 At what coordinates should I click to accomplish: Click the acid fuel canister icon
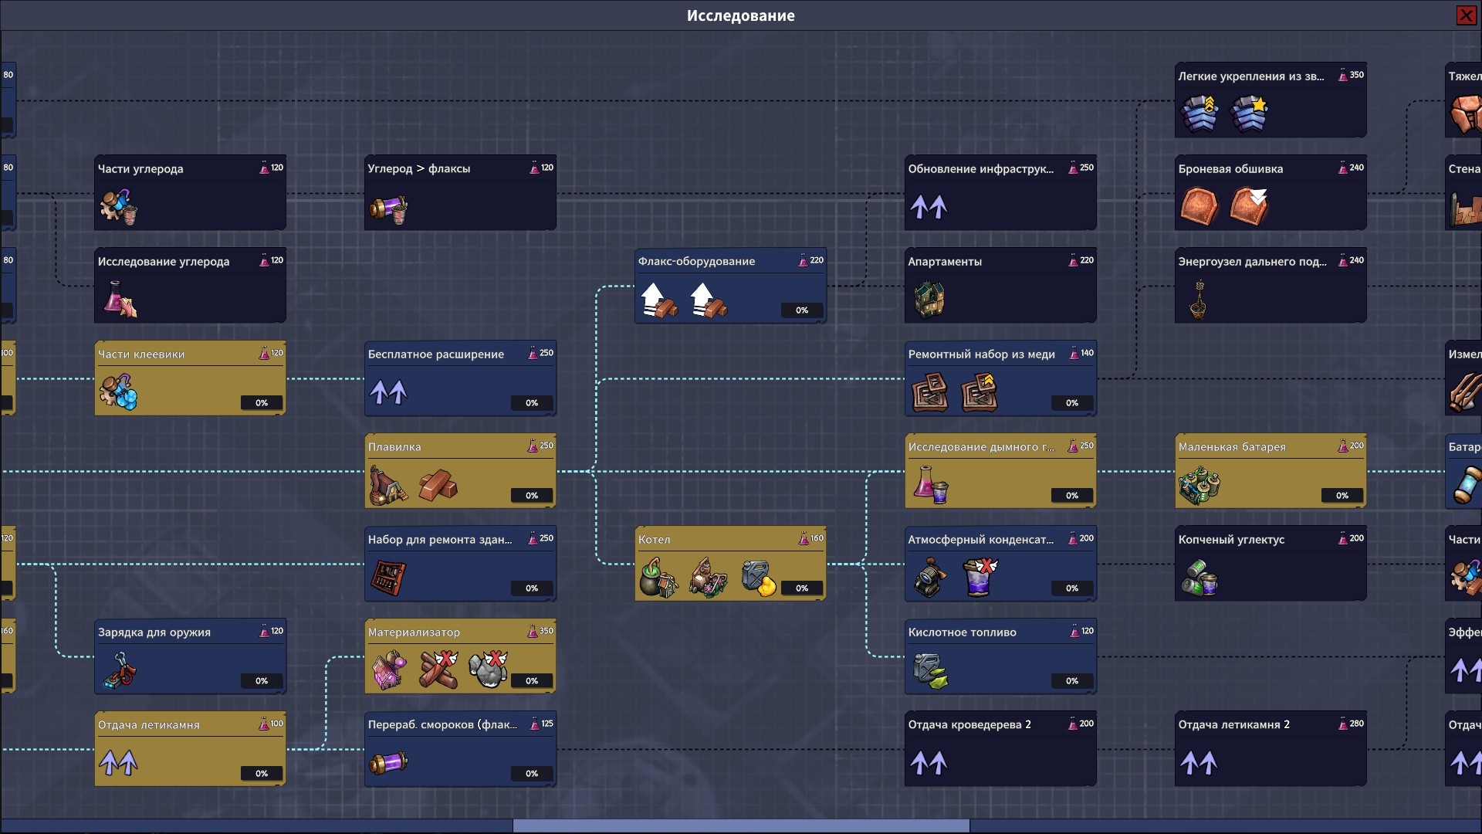929,670
